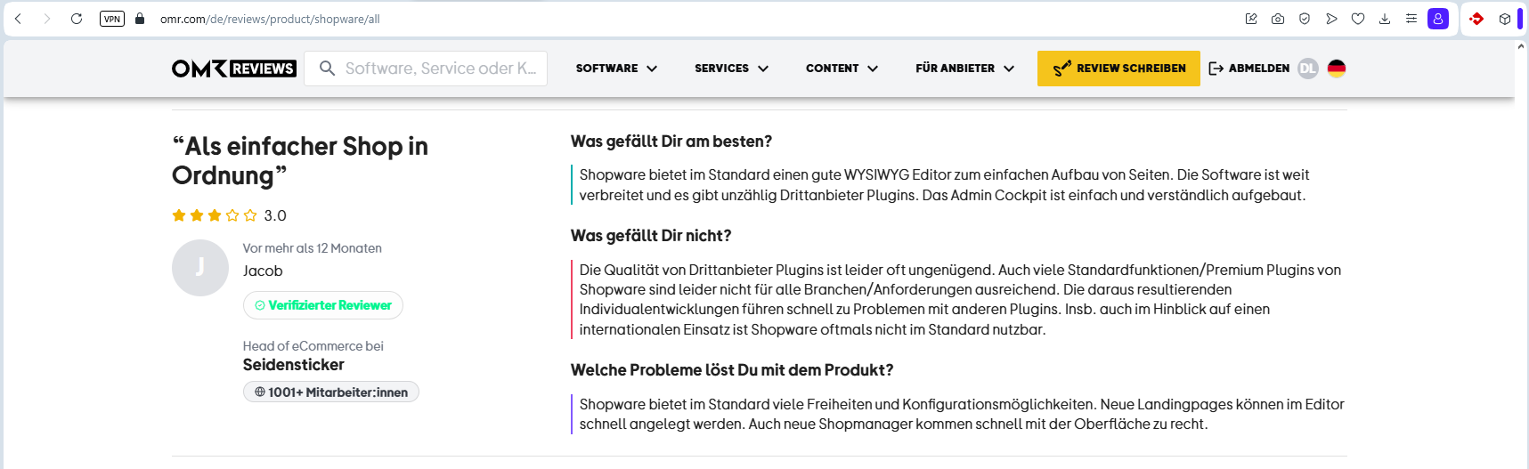Reload the page with the refresh icon
The width and height of the screenshot is (1529, 469).
[77, 19]
